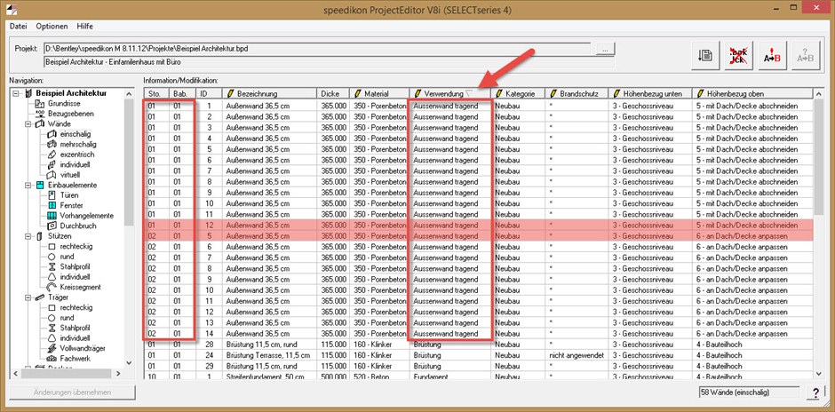The width and height of the screenshot is (835, 412).
Task: Click the greyed A?B query icon
Action: (x=804, y=55)
